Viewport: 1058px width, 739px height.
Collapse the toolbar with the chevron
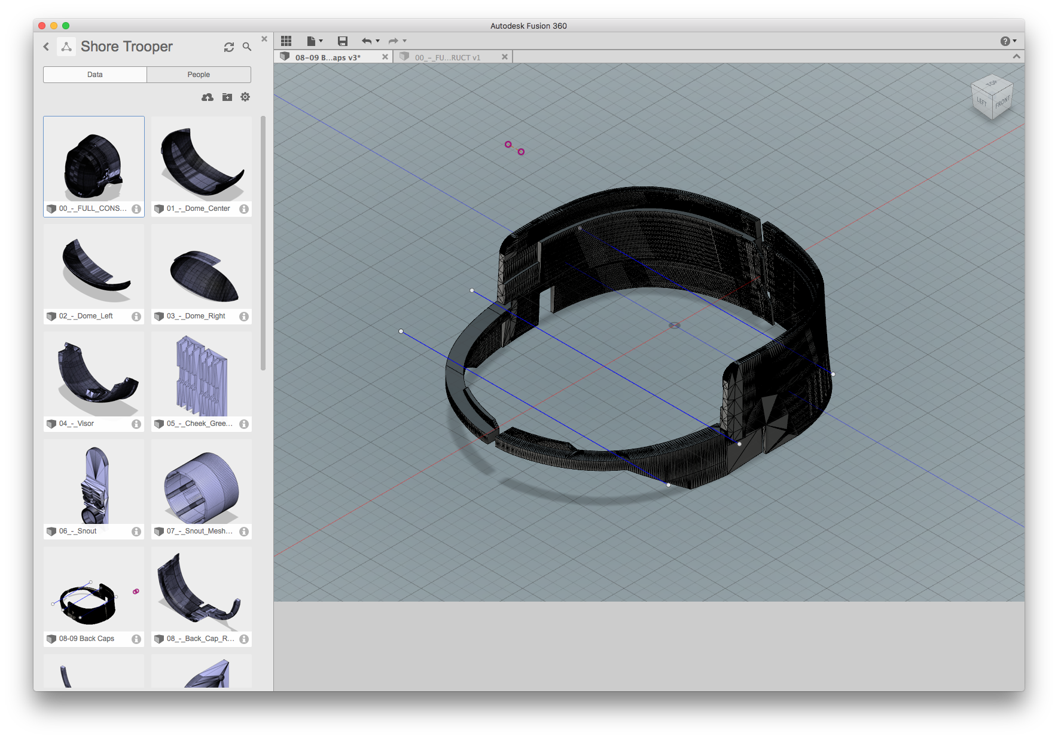[1016, 56]
